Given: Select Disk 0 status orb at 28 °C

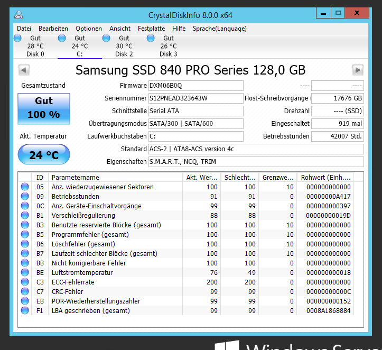Looking at the screenshot, I should coord(17,38).
